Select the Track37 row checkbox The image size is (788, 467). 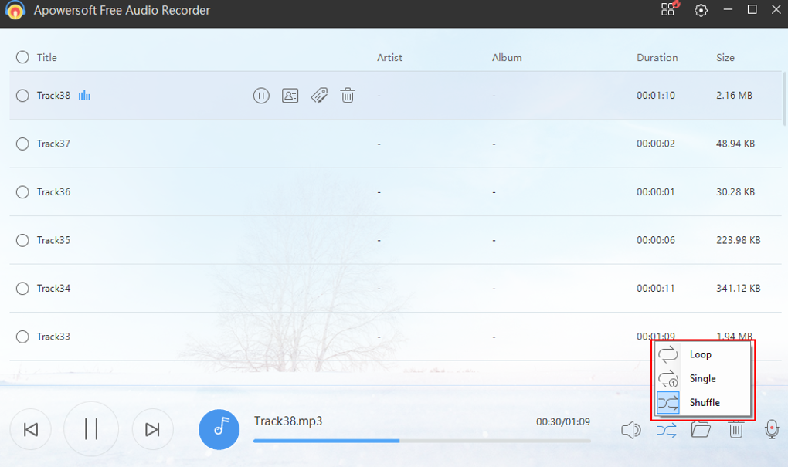coord(22,144)
